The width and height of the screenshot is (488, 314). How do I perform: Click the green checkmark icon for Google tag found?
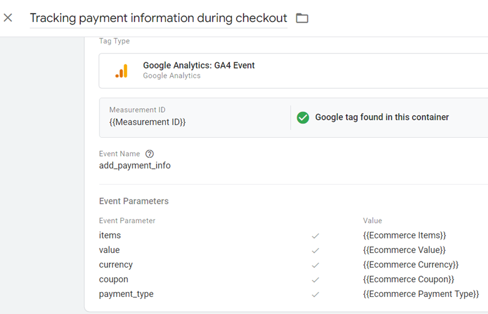point(303,118)
